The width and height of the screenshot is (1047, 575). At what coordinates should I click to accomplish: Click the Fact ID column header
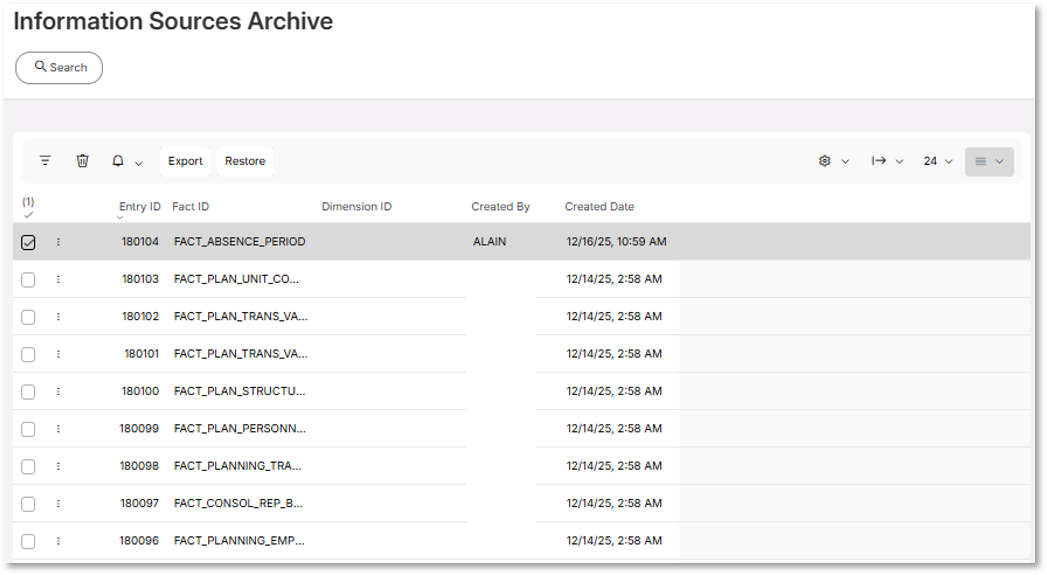coord(190,207)
